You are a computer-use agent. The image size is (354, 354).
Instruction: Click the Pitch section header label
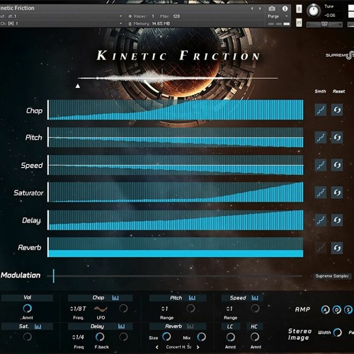176,298
